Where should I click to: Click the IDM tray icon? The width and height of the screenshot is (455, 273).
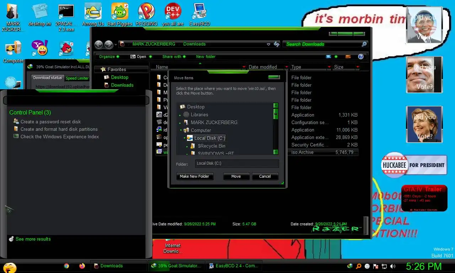(x=350, y=266)
